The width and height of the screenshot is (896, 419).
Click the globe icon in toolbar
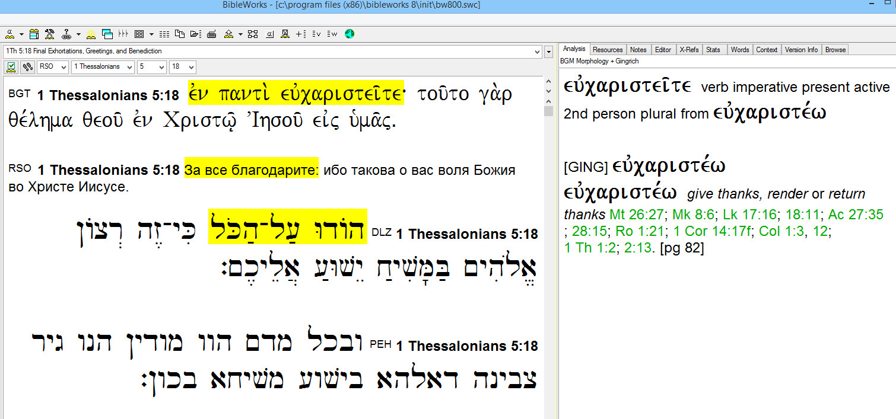point(349,34)
